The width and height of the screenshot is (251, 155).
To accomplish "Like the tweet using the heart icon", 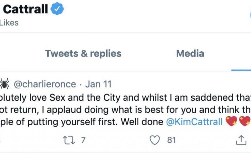I will (x=155, y=140).
